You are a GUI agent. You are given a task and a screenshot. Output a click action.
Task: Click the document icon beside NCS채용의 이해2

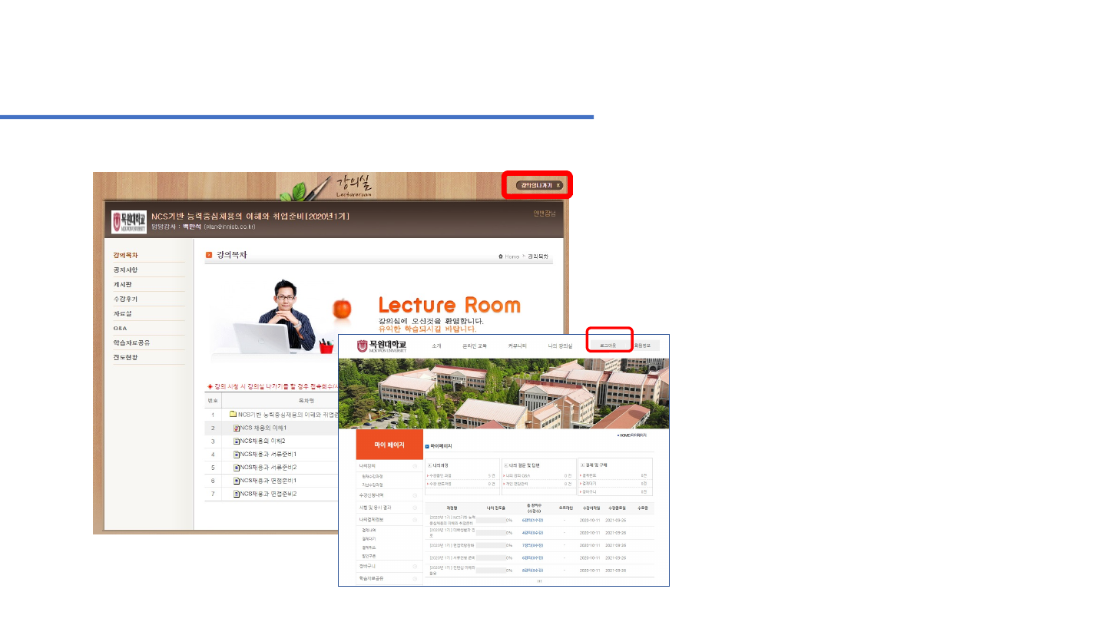pyautogui.click(x=237, y=442)
